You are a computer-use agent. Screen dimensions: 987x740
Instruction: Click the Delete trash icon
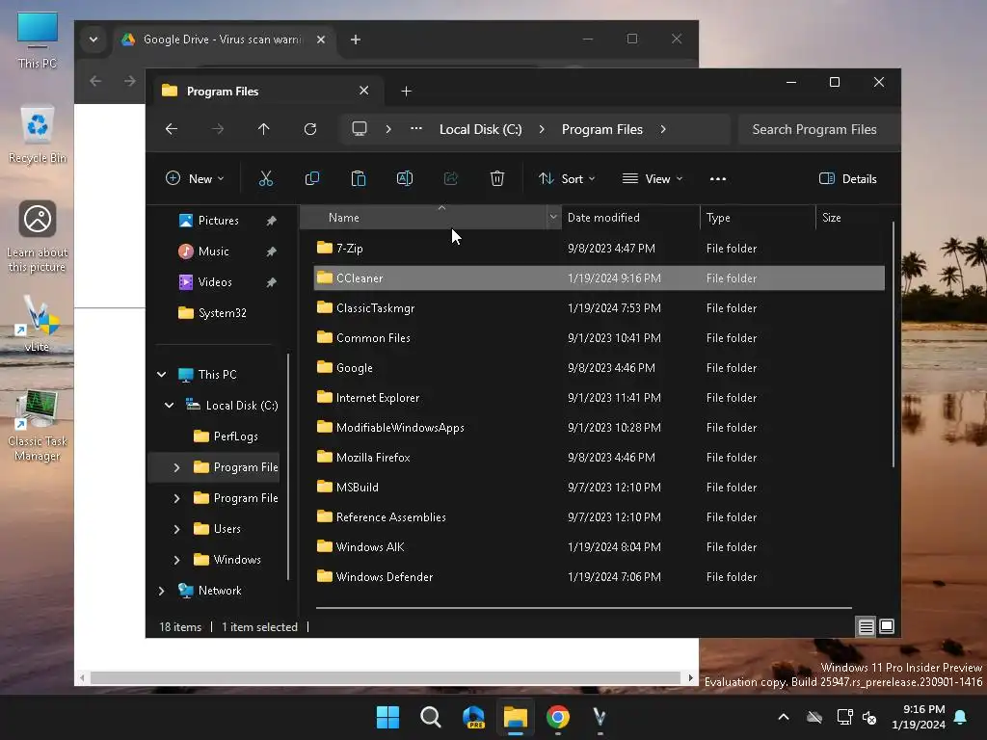pos(497,178)
